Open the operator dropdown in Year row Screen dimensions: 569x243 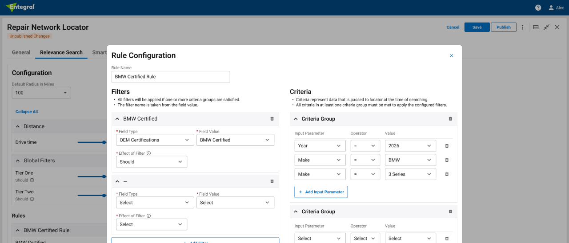pyautogui.click(x=365, y=145)
